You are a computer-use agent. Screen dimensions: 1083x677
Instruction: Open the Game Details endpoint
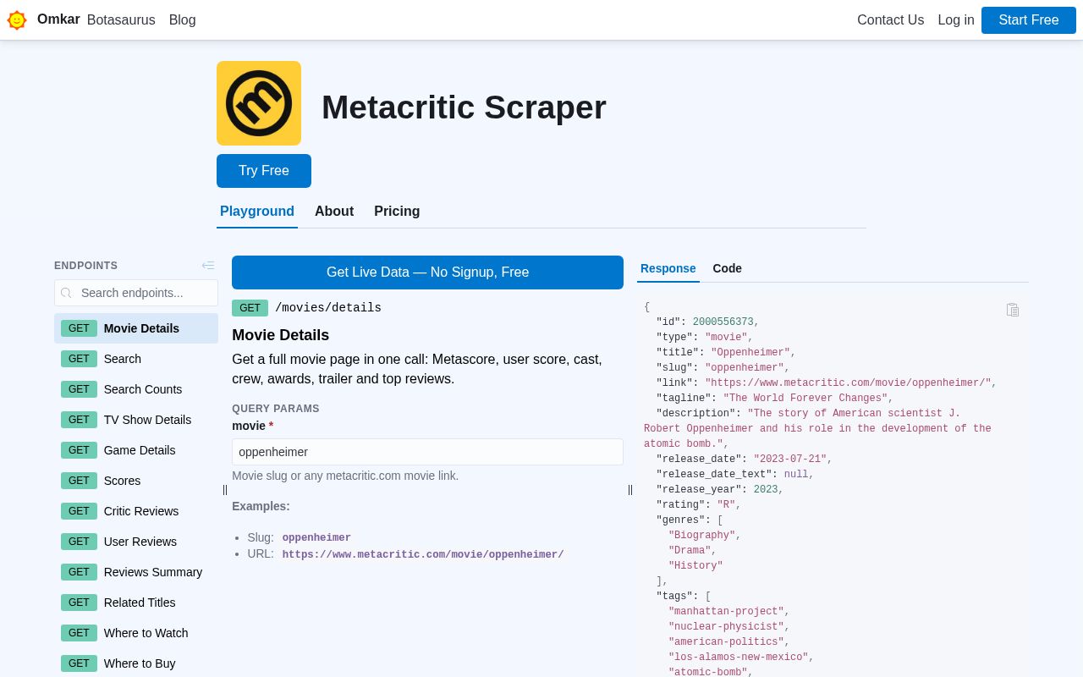136,450
